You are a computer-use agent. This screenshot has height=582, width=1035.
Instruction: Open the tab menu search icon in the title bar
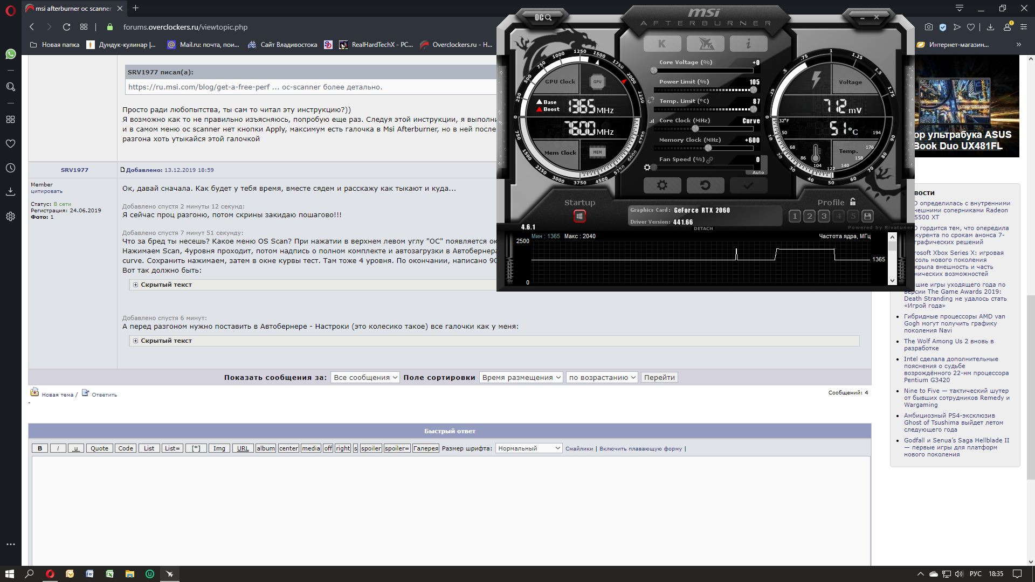point(959,8)
